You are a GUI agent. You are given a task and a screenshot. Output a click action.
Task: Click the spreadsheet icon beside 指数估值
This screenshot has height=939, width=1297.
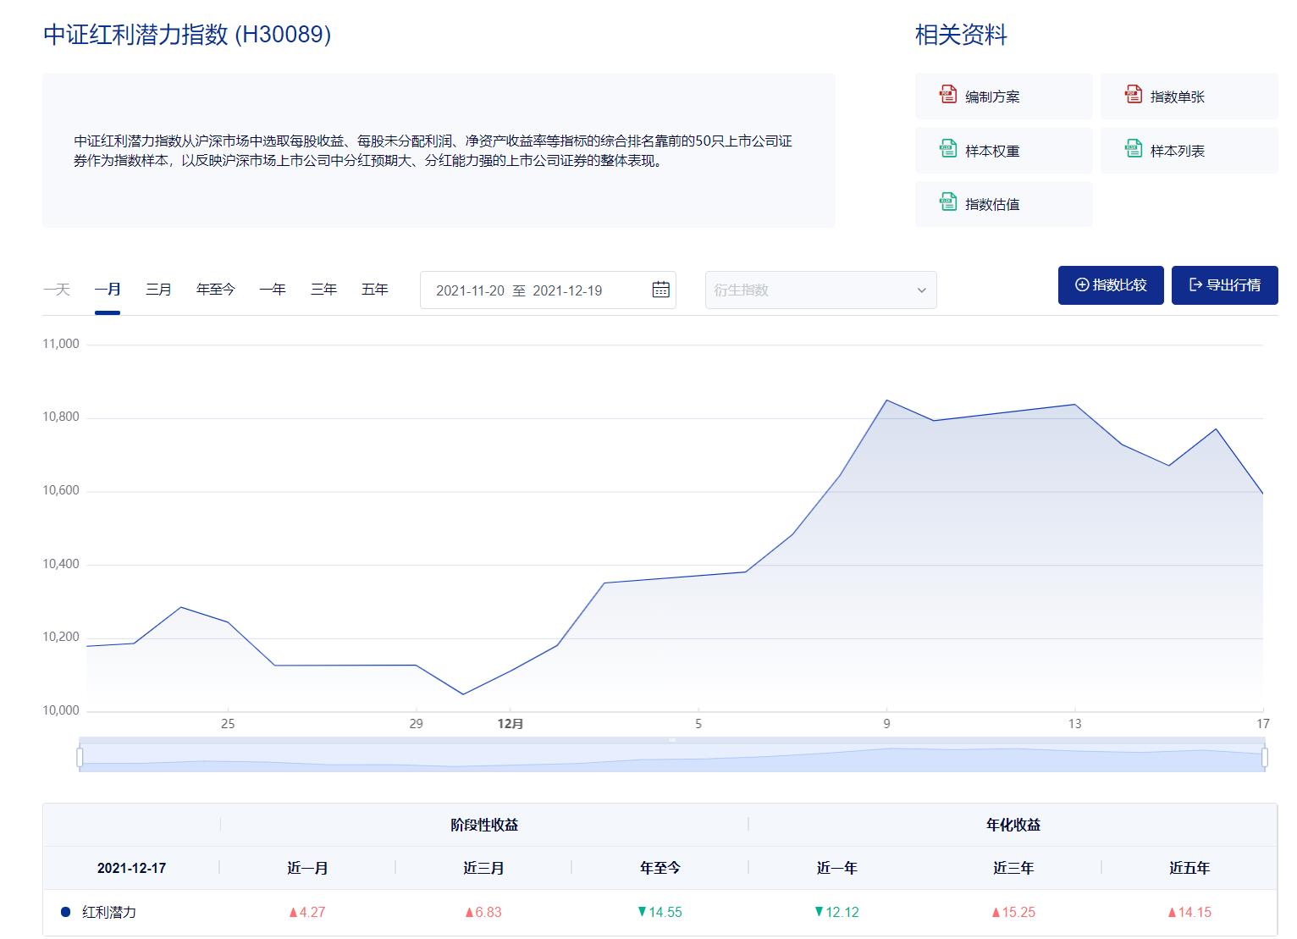click(947, 202)
